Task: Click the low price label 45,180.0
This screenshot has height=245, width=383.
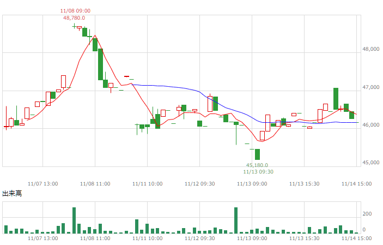Action: 257,165
